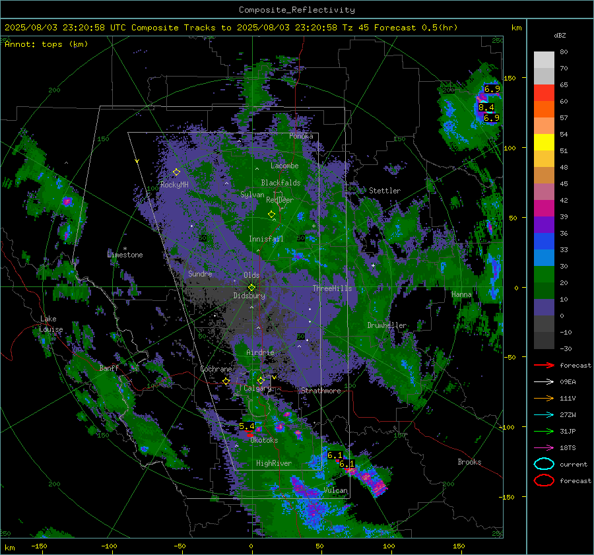594x555 pixels.
Task: Click the dBZ legend heading
Action: click(560, 35)
